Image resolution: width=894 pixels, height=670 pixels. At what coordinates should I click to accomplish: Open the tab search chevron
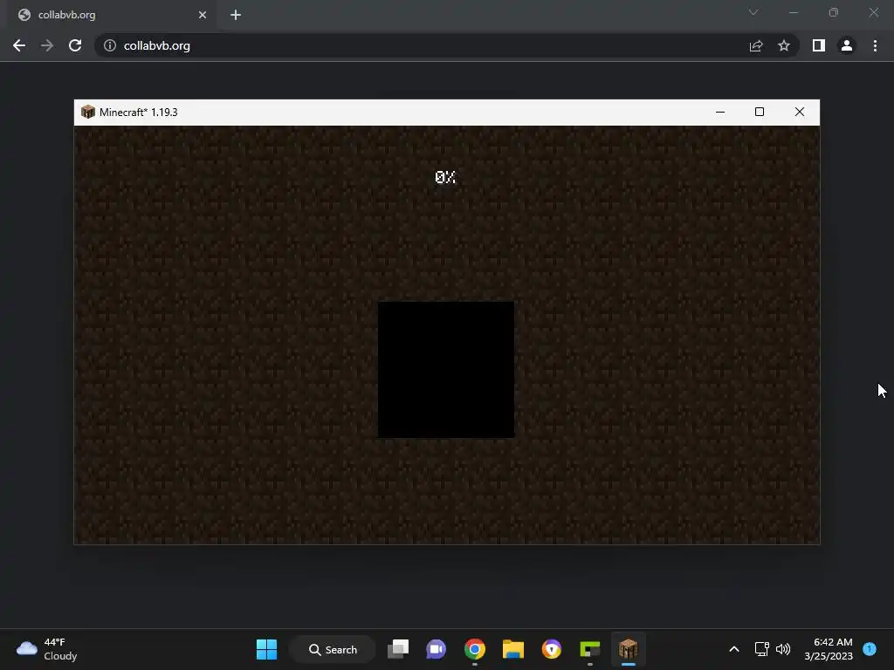(753, 12)
